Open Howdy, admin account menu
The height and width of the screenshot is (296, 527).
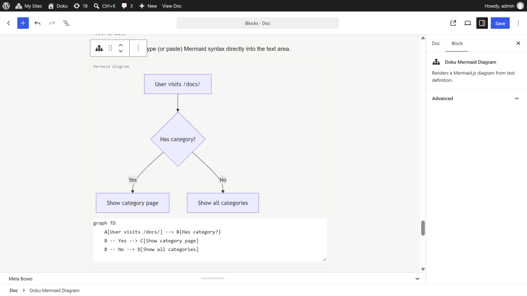pos(504,6)
